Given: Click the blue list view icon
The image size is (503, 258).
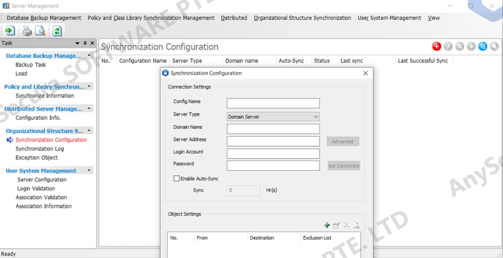Looking at the screenshot, I should 483,46.
